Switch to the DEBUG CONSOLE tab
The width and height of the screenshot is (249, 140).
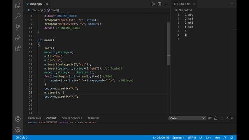(x=72, y=118)
